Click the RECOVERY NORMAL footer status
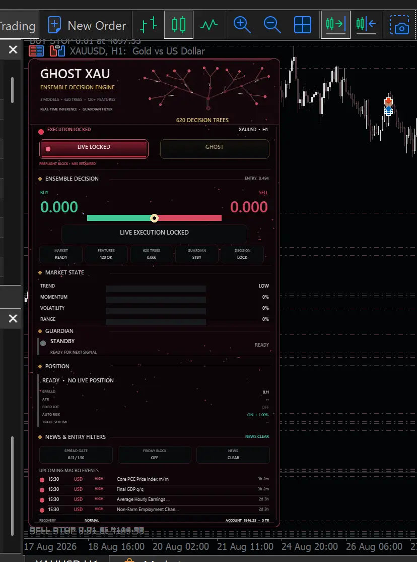 click(x=69, y=521)
